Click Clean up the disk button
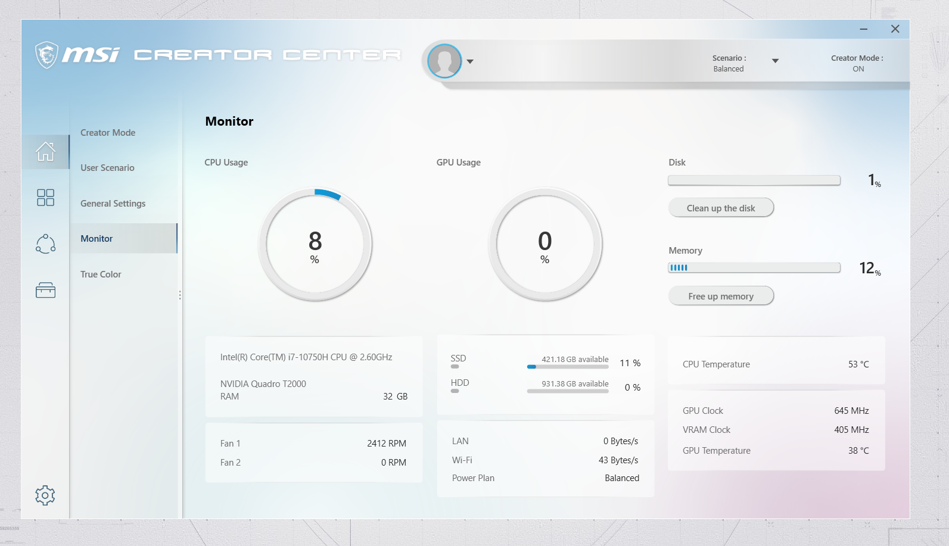This screenshot has width=949, height=546. [x=721, y=208]
